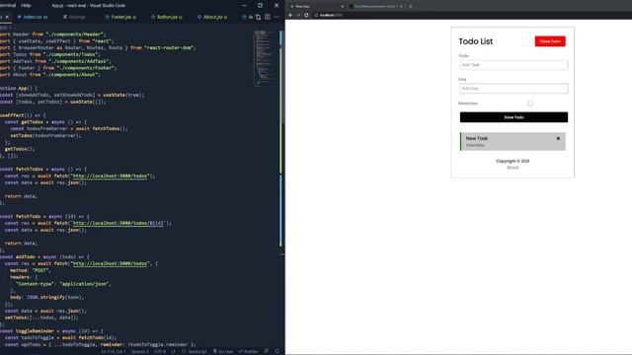The width and height of the screenshot is (632, 355).
Task: Close the active App.js editor tab
Action: (x=7, y=17)
